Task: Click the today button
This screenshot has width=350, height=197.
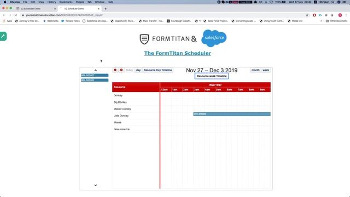Action: click(129, 70)
